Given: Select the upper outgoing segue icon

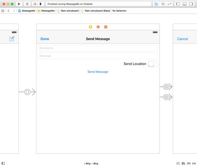Looking at the screenshot, I should point(166,87).
